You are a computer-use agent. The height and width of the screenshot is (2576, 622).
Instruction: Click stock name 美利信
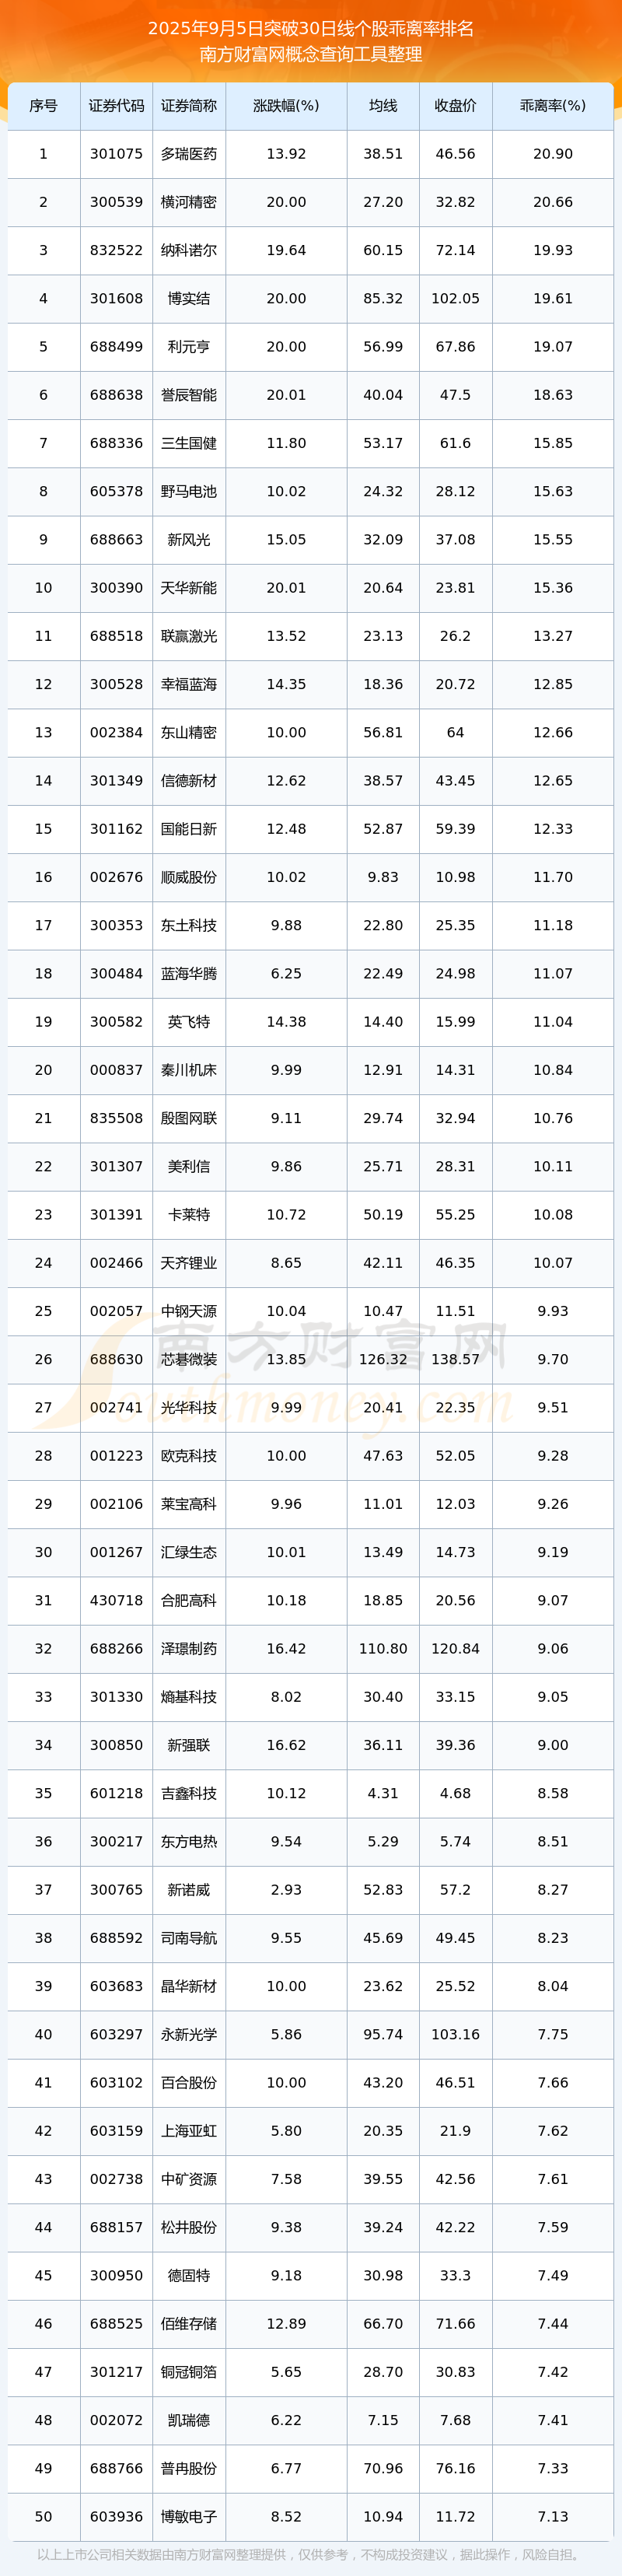coord(189,1167)
